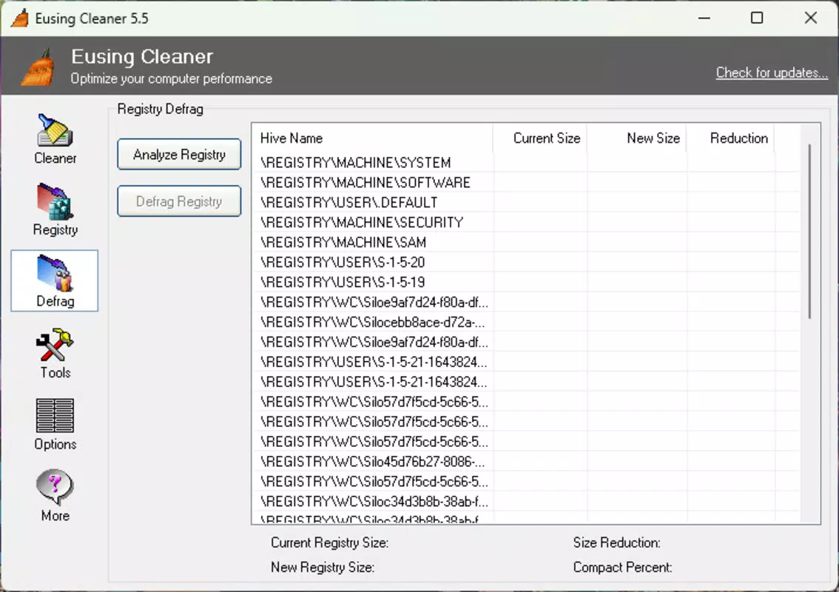
Task: Sort by Reduction column header
Action: (730, 138)
